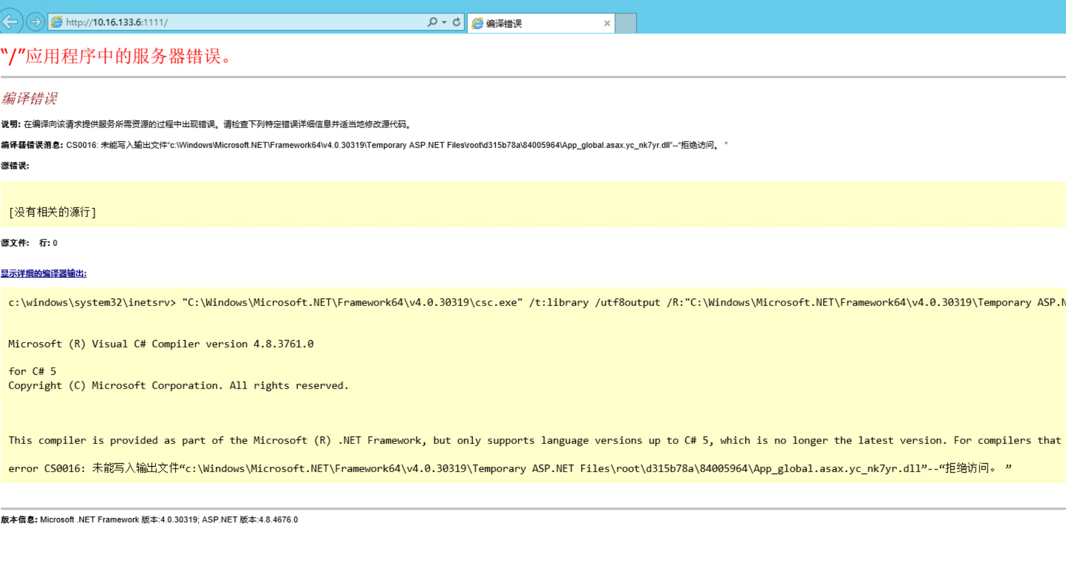Click the magnifier search icon in address bar
Image resolution: width=1066 pixels, height=571 pixels.
[x=432, y=22]
